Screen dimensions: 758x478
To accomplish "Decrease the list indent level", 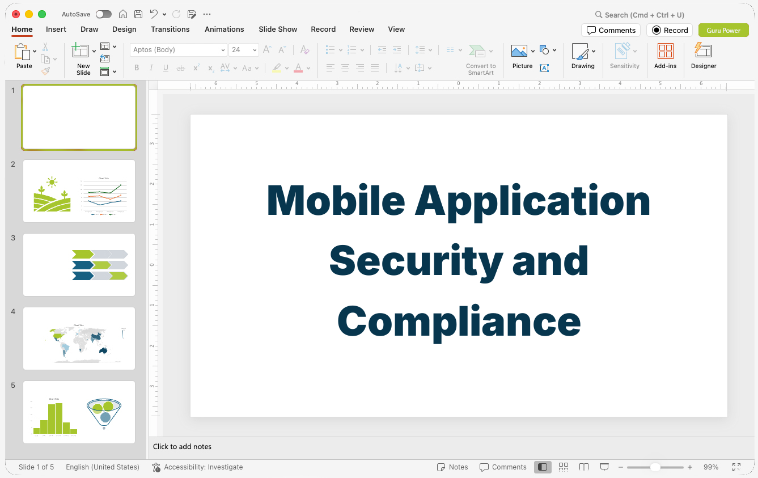I will (382, 50).
